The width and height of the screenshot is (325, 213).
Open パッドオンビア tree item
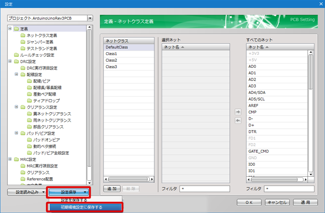46,140
